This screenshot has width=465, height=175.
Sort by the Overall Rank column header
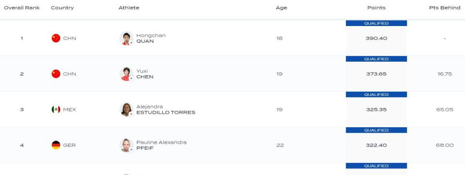[x=22, y=8]
